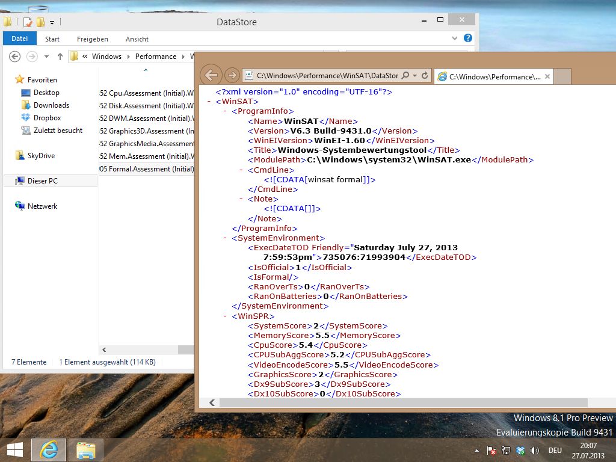The image size is (616, 462).
Task: Collapse the WinSAT XML node
Action: [x=209, y=101]
